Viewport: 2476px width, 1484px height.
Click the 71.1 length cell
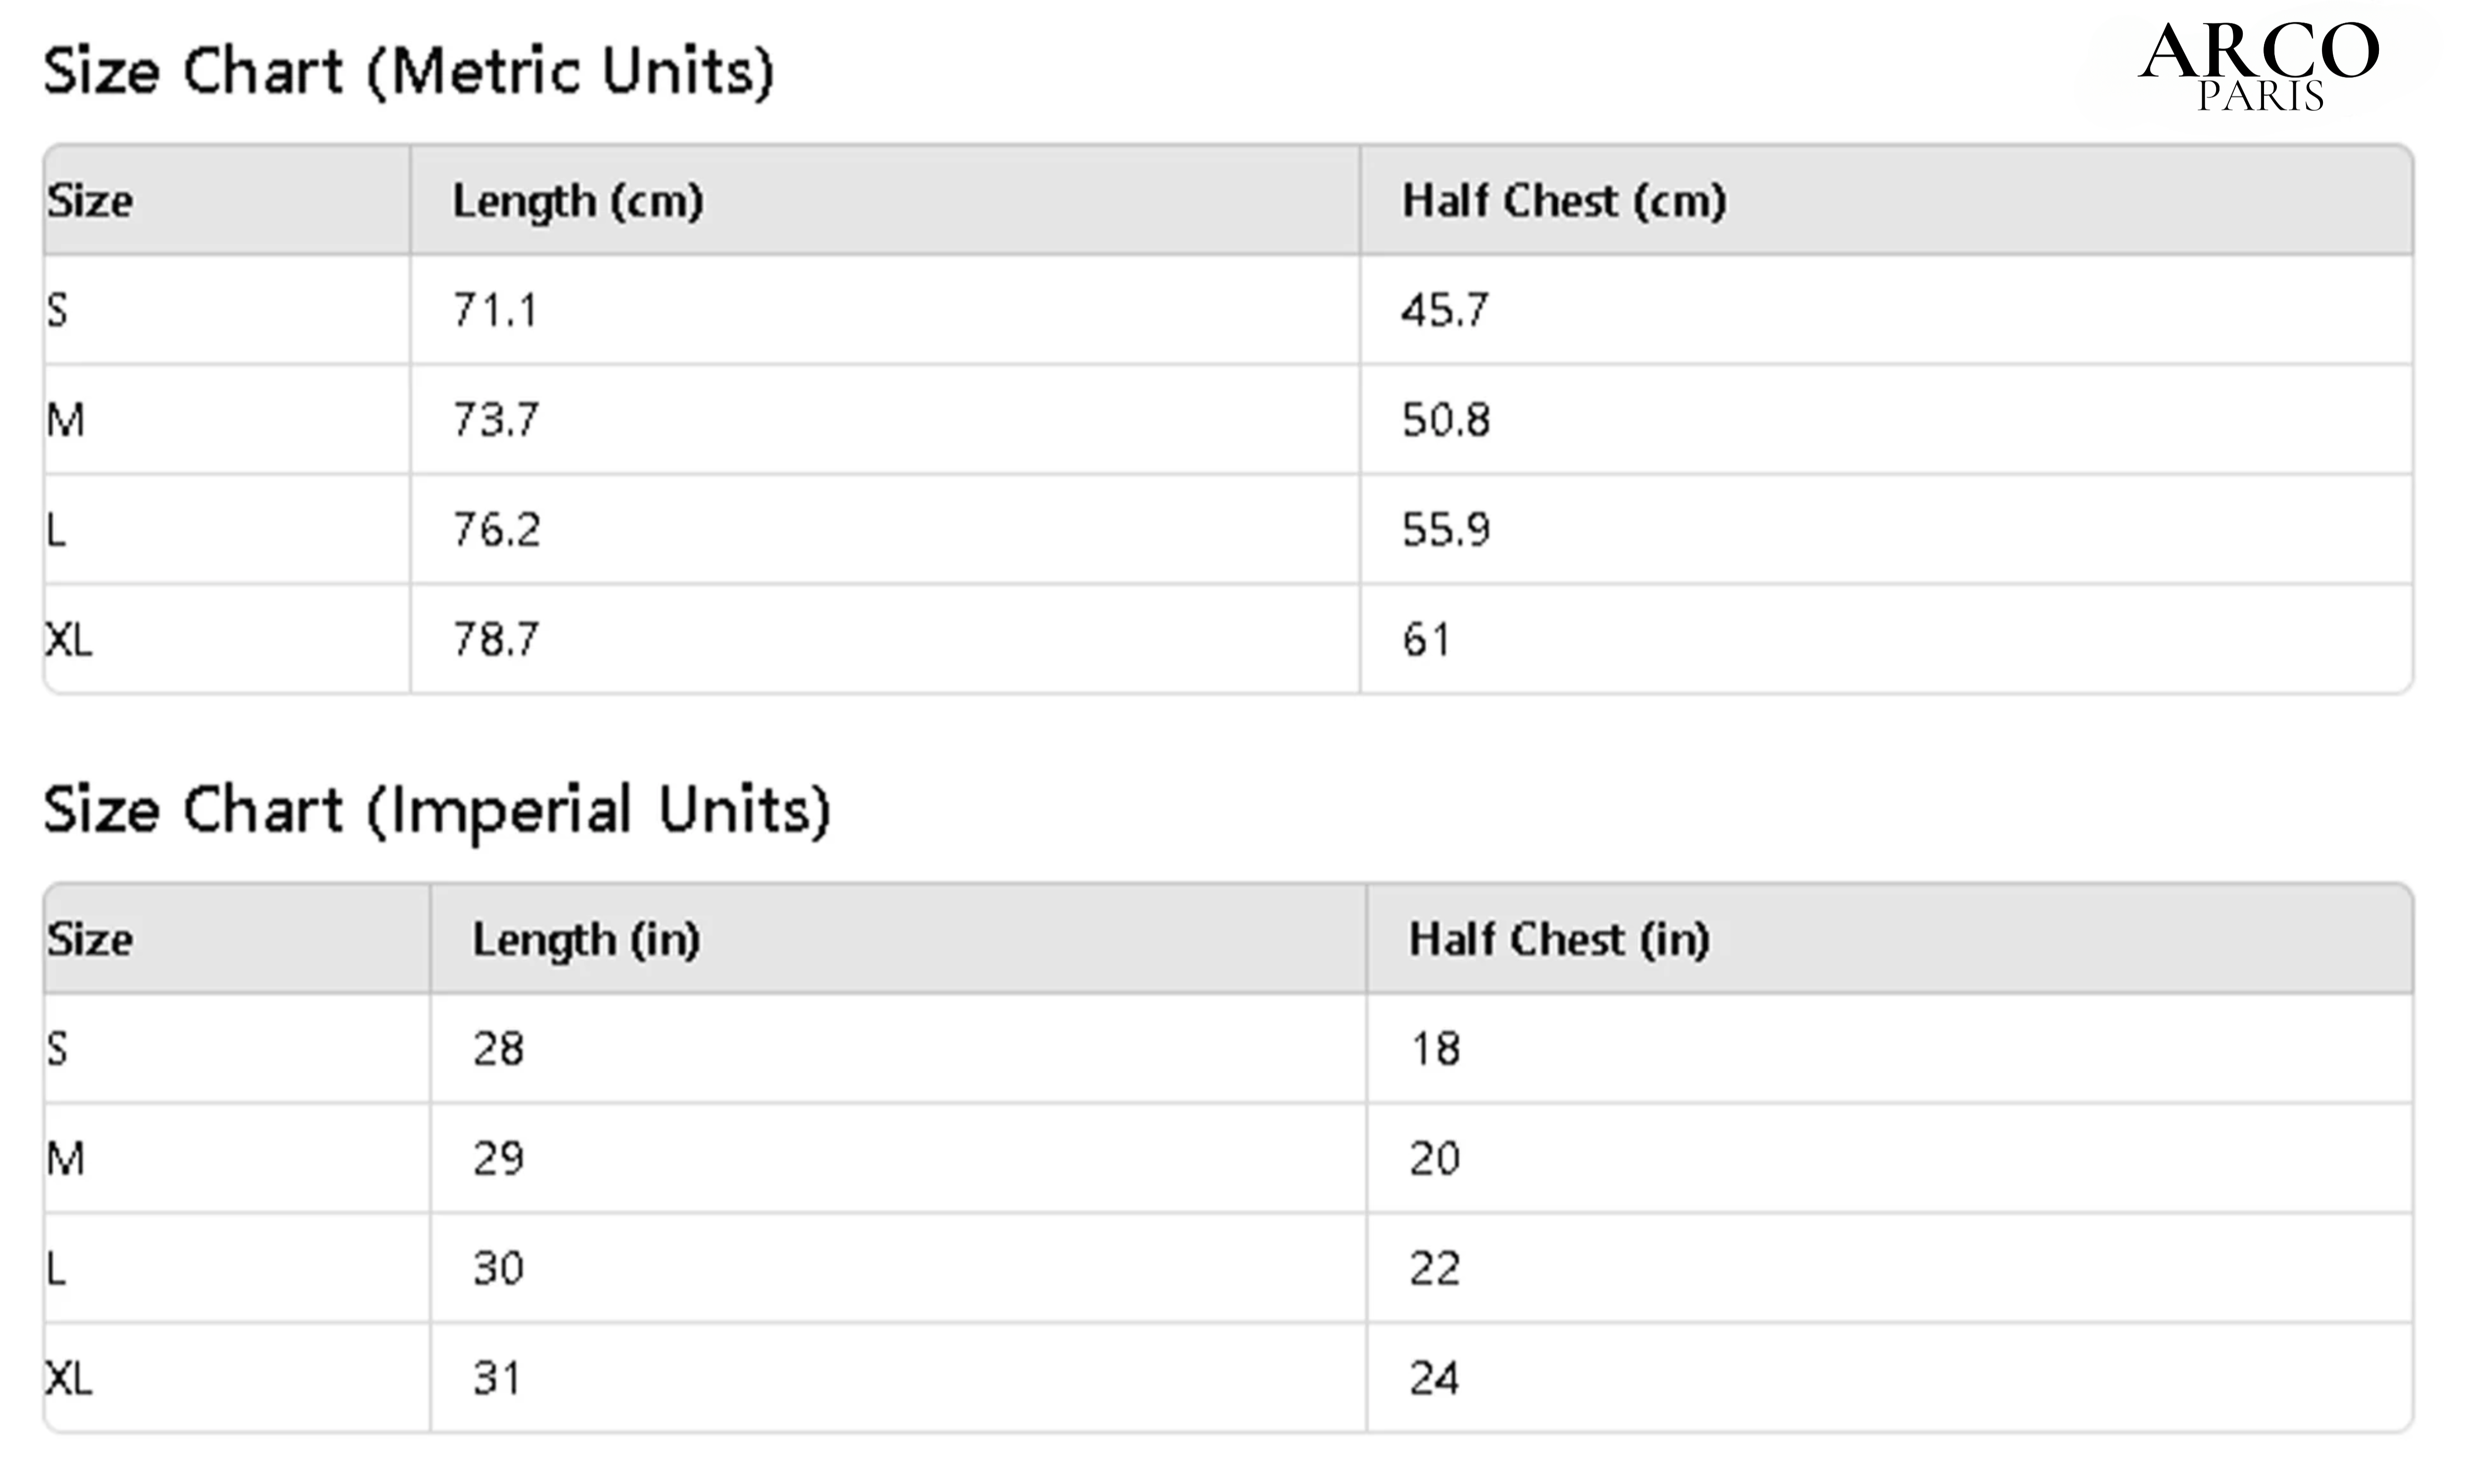[495, 310]
